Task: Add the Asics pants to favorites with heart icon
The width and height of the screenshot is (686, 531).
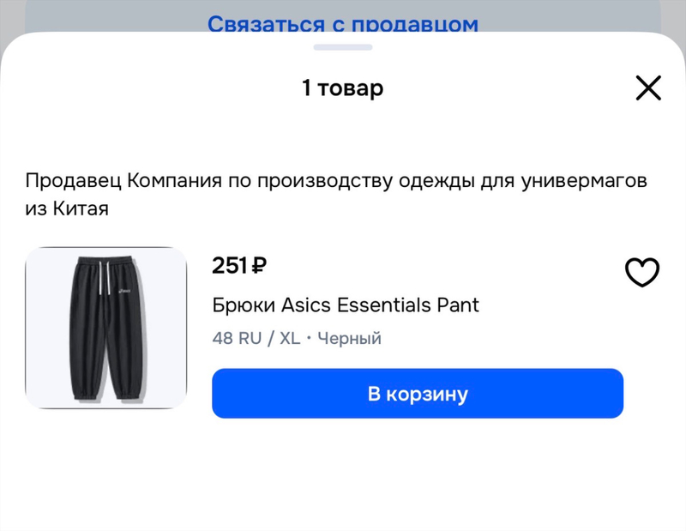Action: (641, 272)
